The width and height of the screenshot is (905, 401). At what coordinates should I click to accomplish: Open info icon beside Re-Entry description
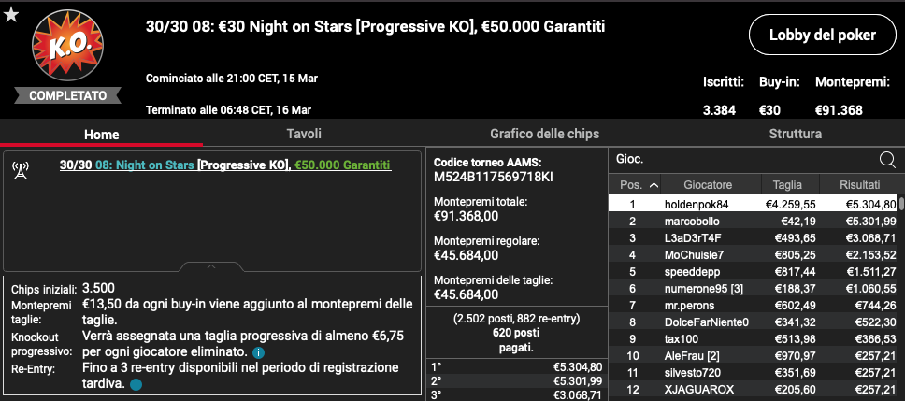136,384
